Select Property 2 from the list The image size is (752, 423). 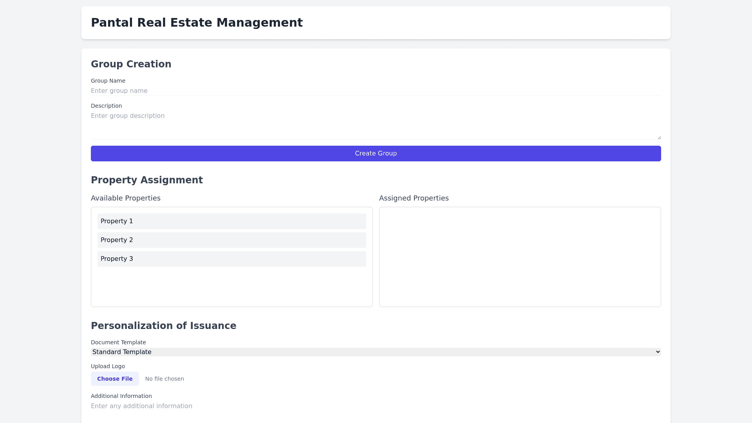pyautogui.click(x=231, y=240)
